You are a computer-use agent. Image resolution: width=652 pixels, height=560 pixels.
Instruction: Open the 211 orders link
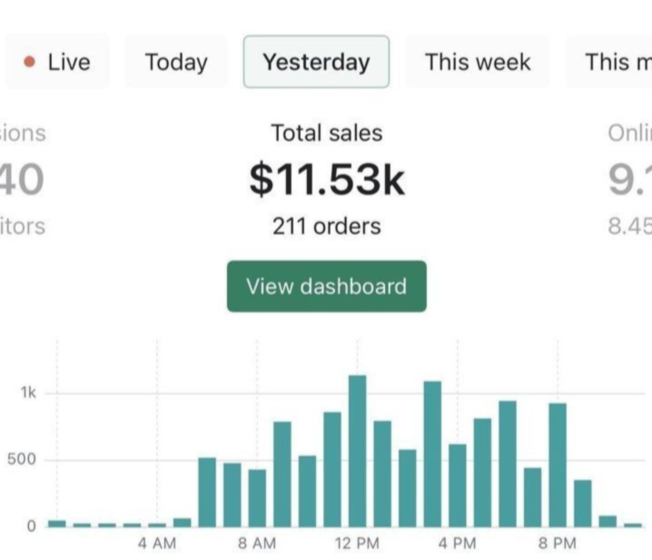[x=327, y=226]
